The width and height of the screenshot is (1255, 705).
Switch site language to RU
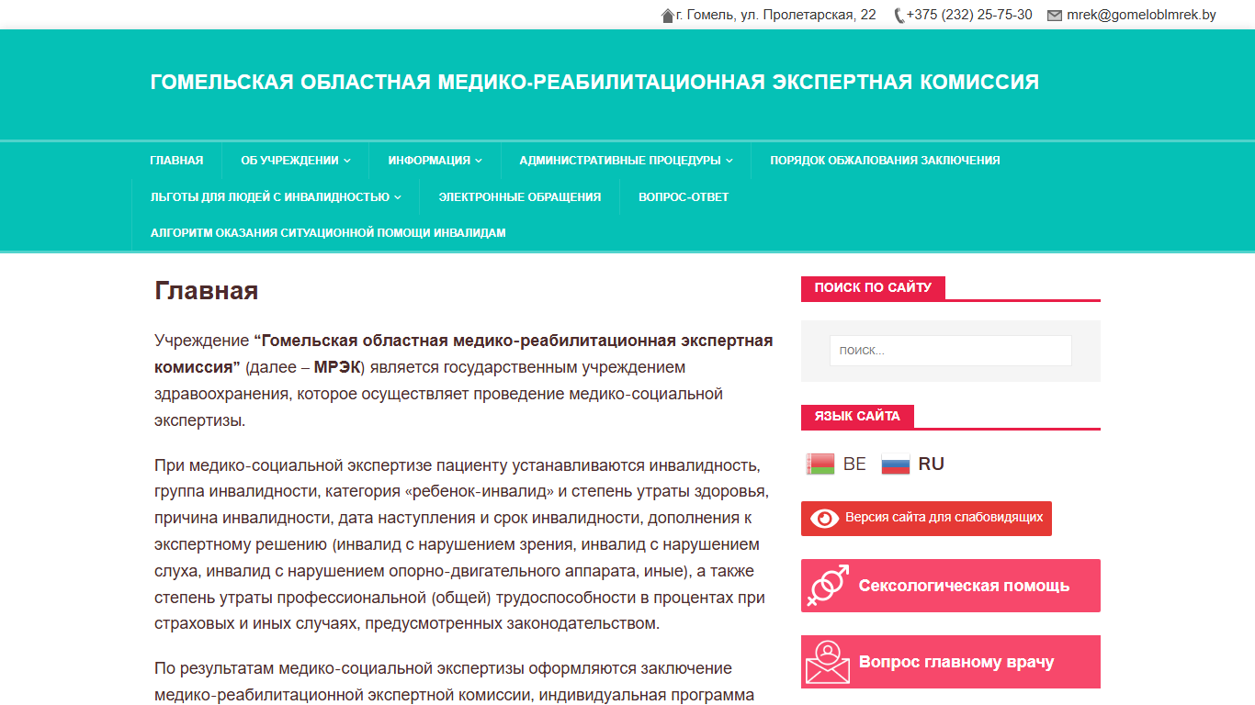coord(932,464)
